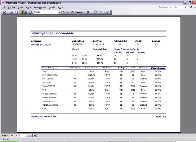Click 'Transf. Arq. FTP' application row
This screenshot has width=196, height=142.
point(49,101)
